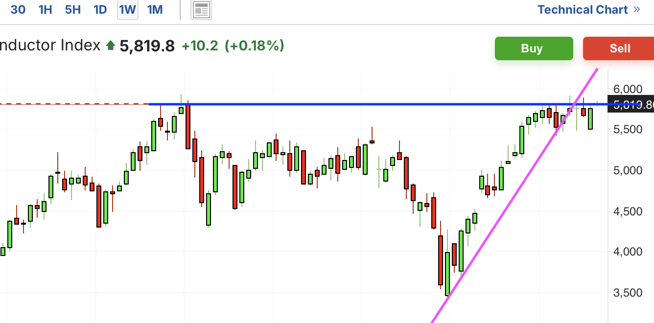The height and width of the screenshot is (323, 654).
Task: Click the 3,500 price axis label
Action: tap(627, 293)
